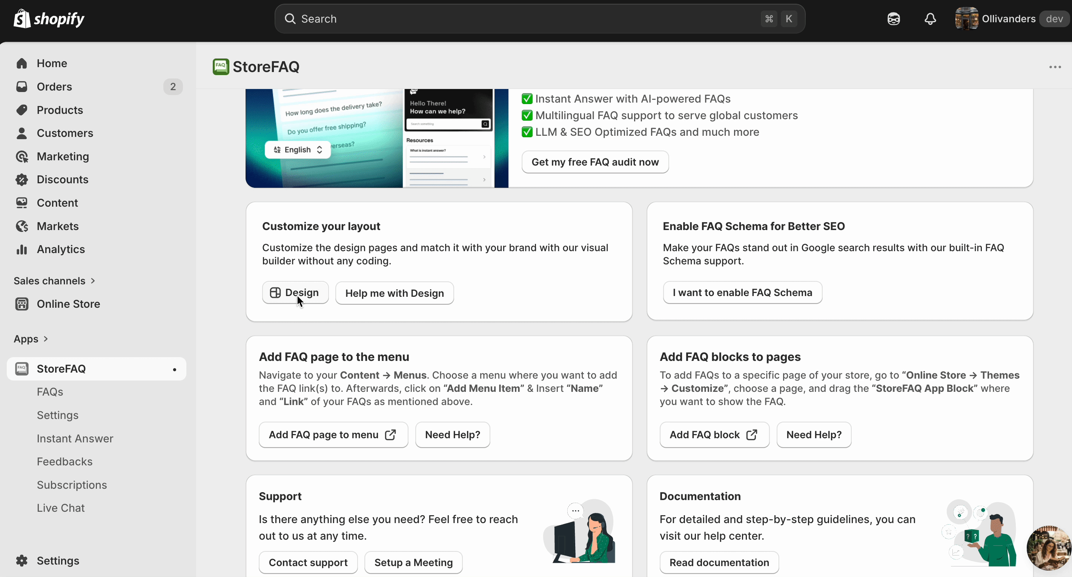
Task: Click the Discounts badge icon
Action: point(22,179)
